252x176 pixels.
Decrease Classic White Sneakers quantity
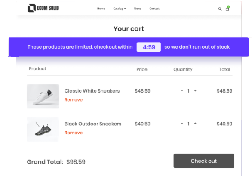coord(182,90)
